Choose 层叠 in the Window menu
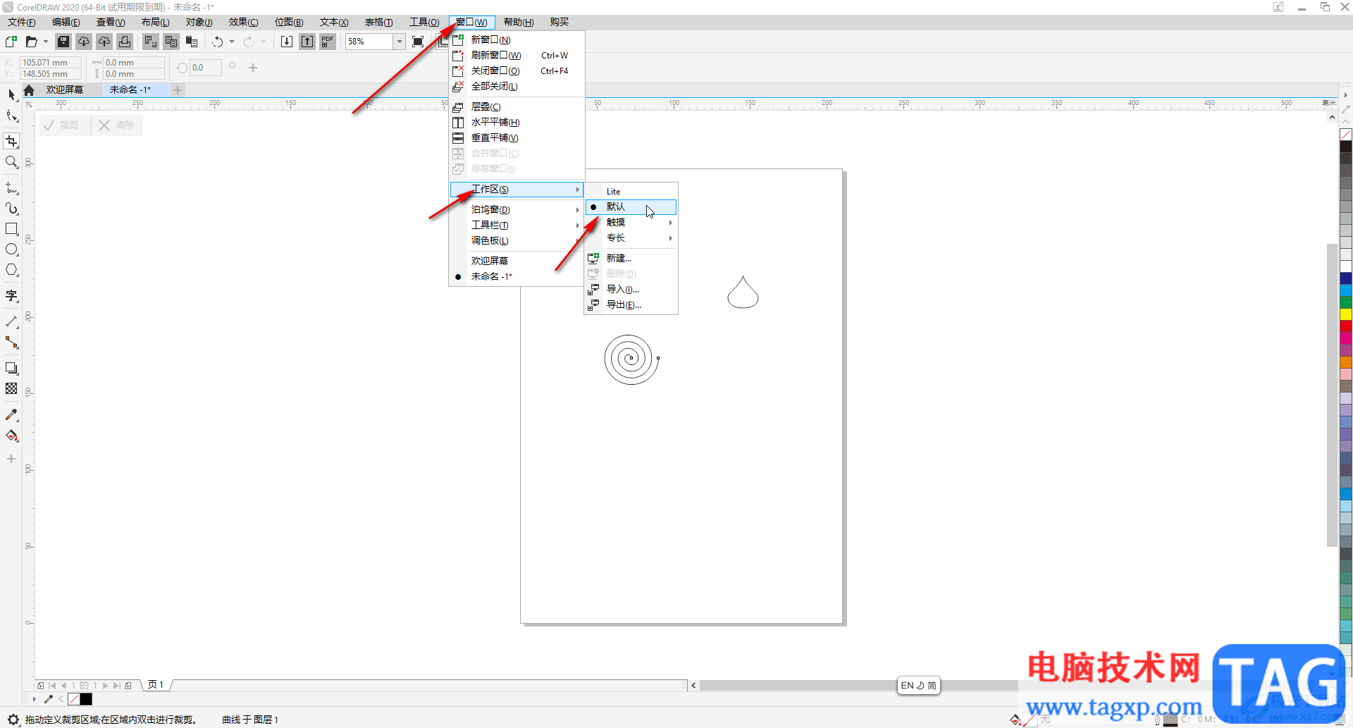The image size is (1353, 728). [x=517, y=106]
